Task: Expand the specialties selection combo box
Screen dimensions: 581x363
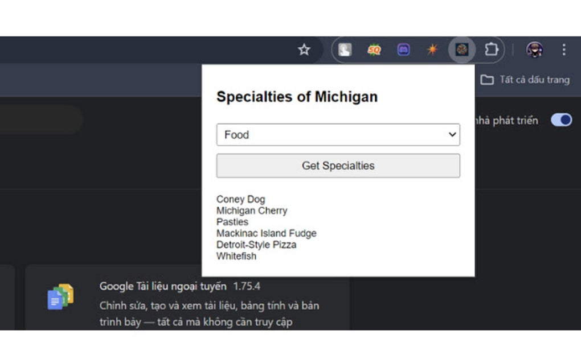Action: [x=338, y=135]
